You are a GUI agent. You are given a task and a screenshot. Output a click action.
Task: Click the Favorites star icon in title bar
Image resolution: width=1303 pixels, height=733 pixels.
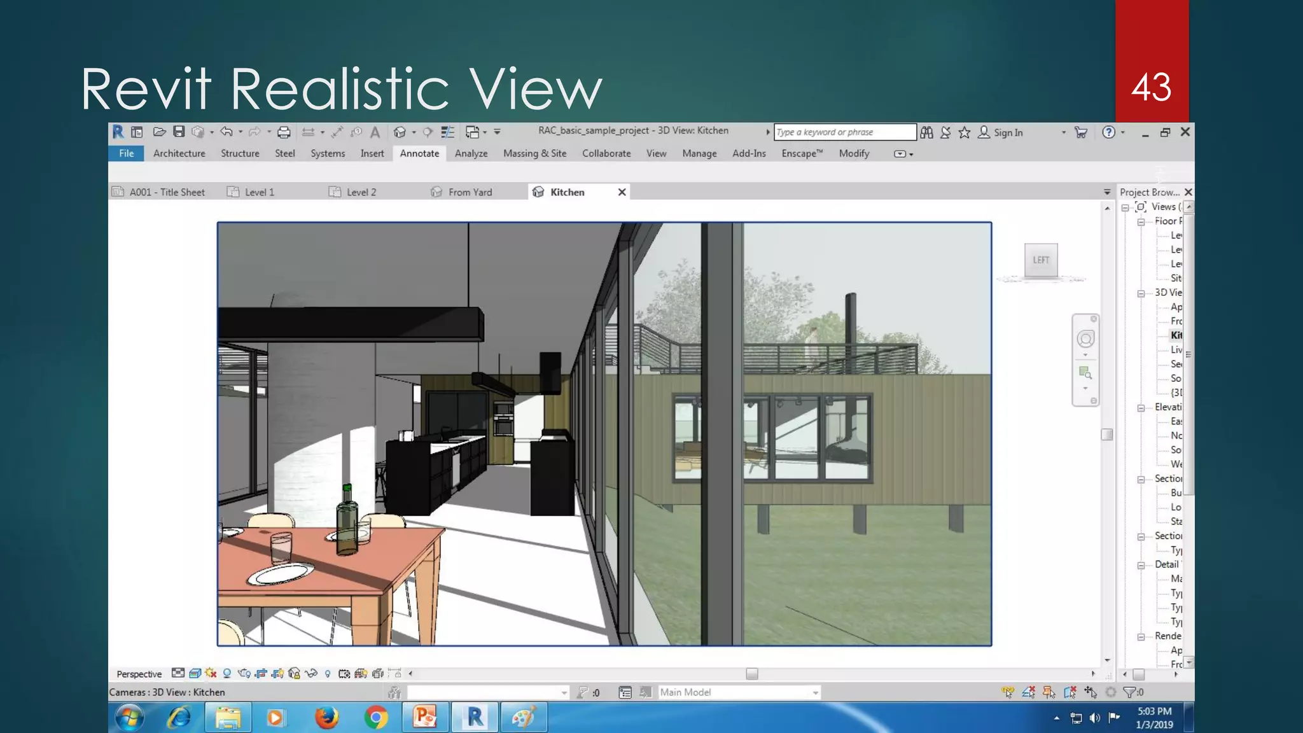tap(965, 132)
